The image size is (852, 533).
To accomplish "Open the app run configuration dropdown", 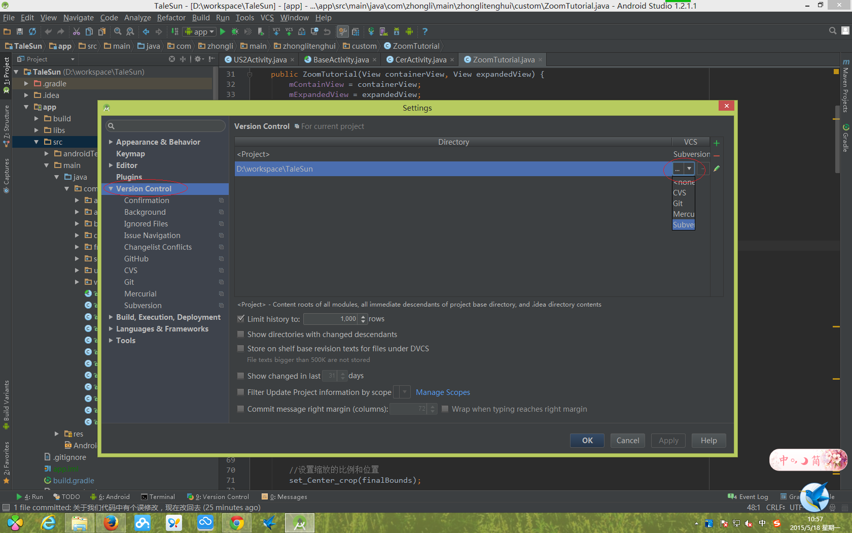I will coord(200,31).
